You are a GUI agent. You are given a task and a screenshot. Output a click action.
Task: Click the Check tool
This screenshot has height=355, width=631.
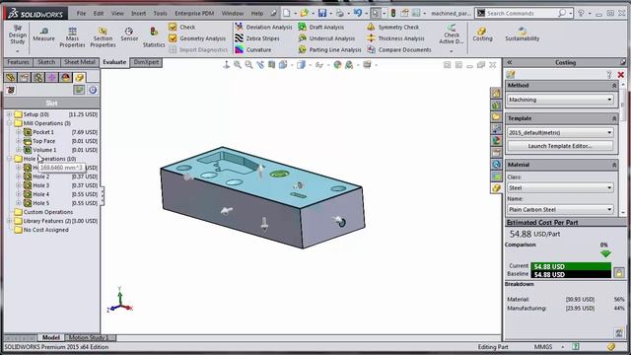tap(182, 27)
